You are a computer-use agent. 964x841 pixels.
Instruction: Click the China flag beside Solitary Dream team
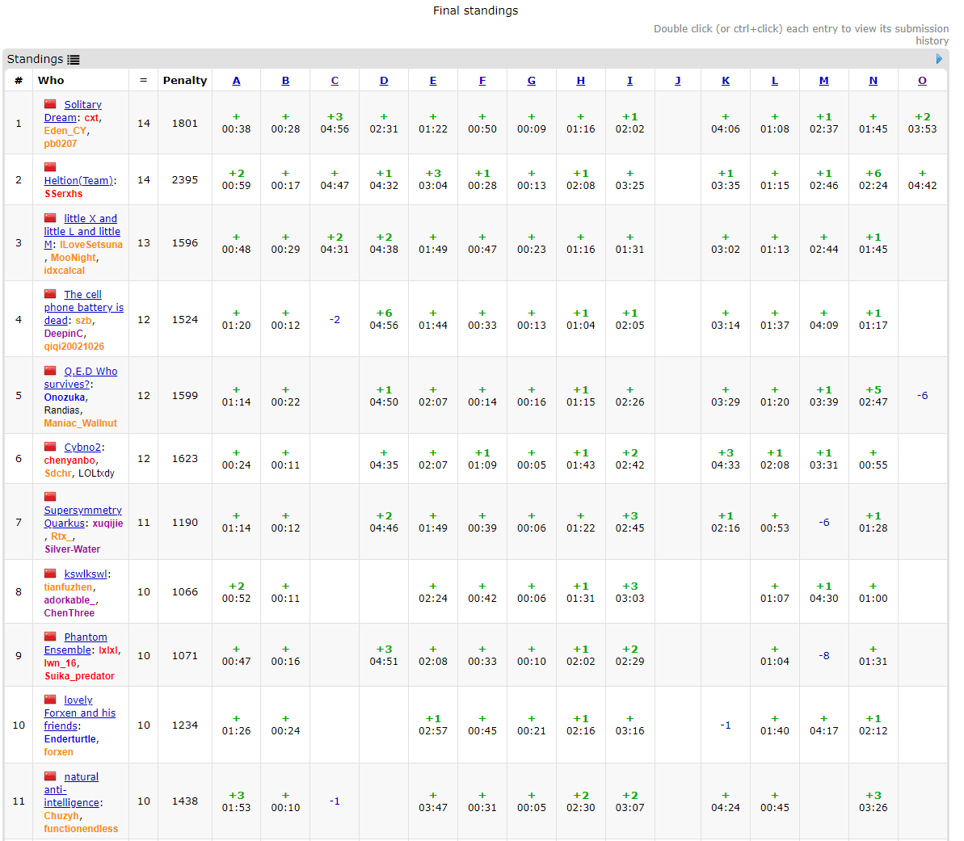pyautogui.click(x=50, y=104)
